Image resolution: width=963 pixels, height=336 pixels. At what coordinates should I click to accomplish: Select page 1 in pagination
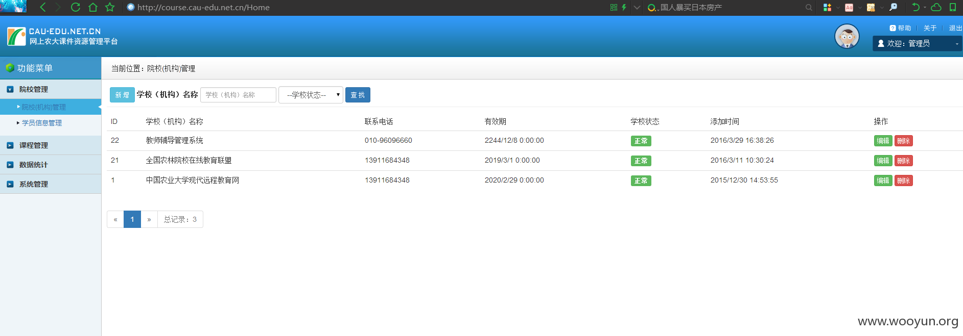[x=132, y=219]
